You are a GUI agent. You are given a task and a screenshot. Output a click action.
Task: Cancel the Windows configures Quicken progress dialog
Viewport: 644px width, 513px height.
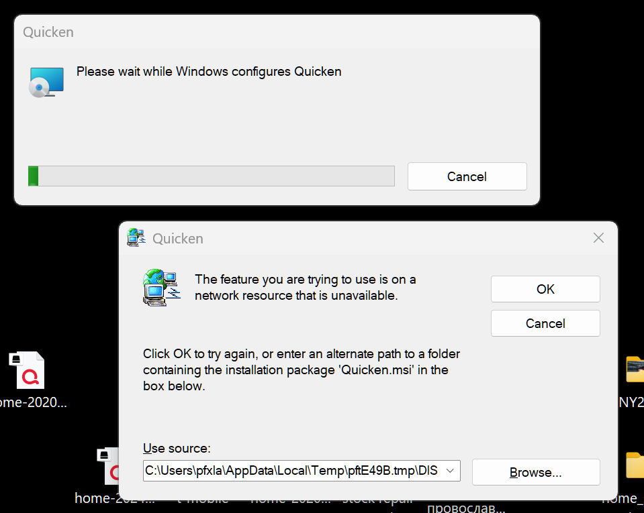click(467, 176)
